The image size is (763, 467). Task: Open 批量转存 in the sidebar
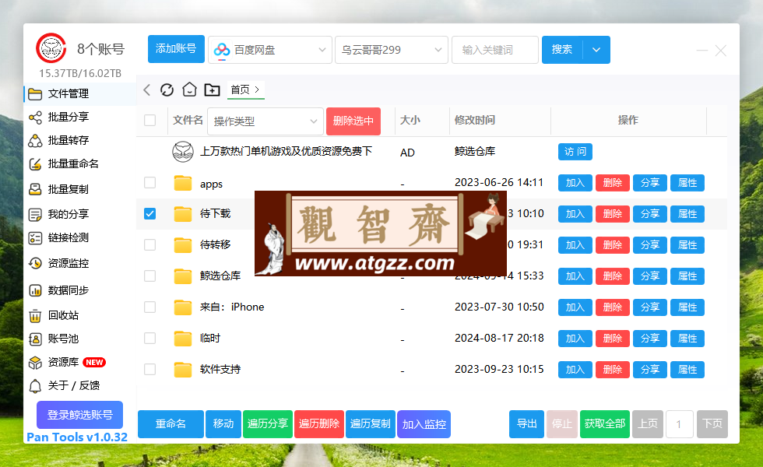click(x=69, y=141)
